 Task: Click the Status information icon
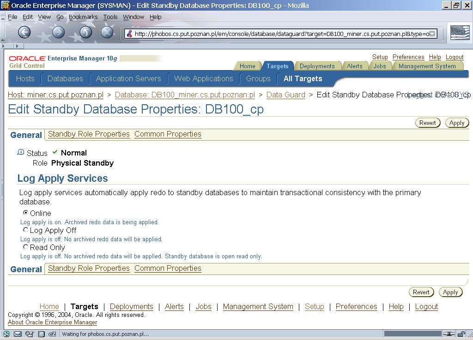(20, 152)
